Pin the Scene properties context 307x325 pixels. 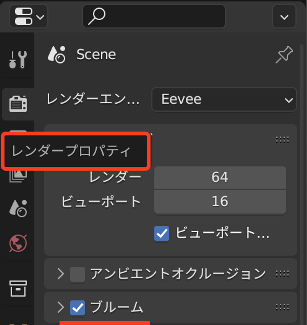pyautogui.click(x=284, y=55)
